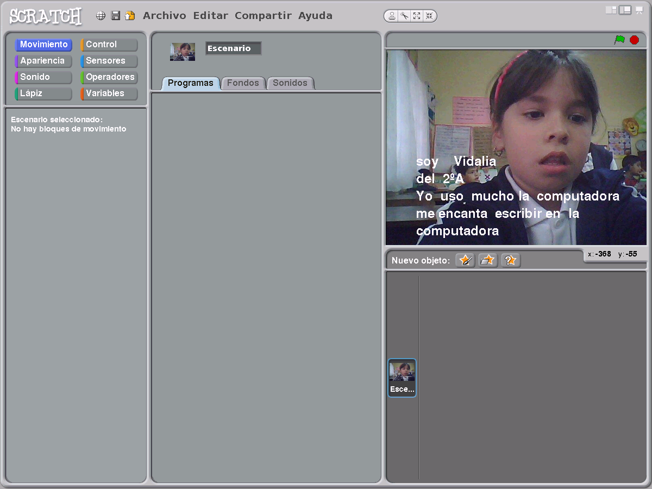652x489 pixels.
Task: Get a surprise sprite
Action: [511, 260]
